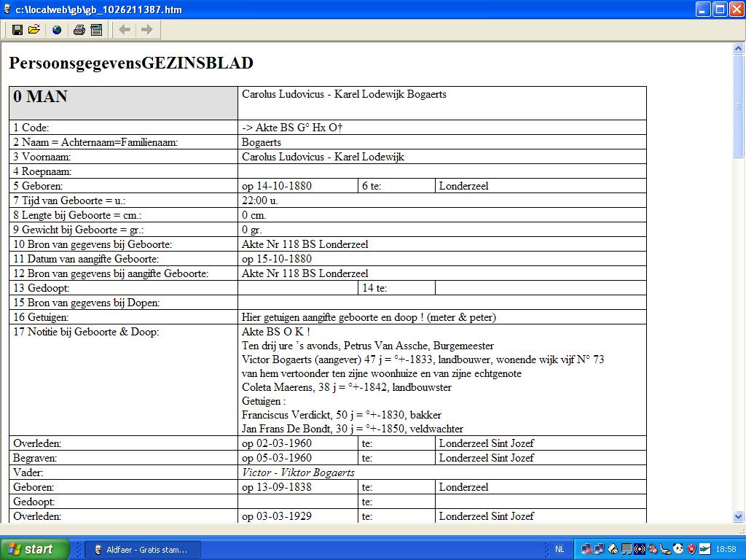746x560 pixels.
Task: Click birth date 'op 14-10-1880'
Action: pyautogui.click(x=277, y=186)
